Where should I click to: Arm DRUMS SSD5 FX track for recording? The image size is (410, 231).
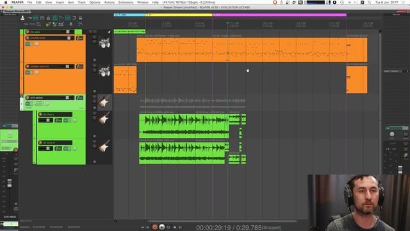[28, 67]
